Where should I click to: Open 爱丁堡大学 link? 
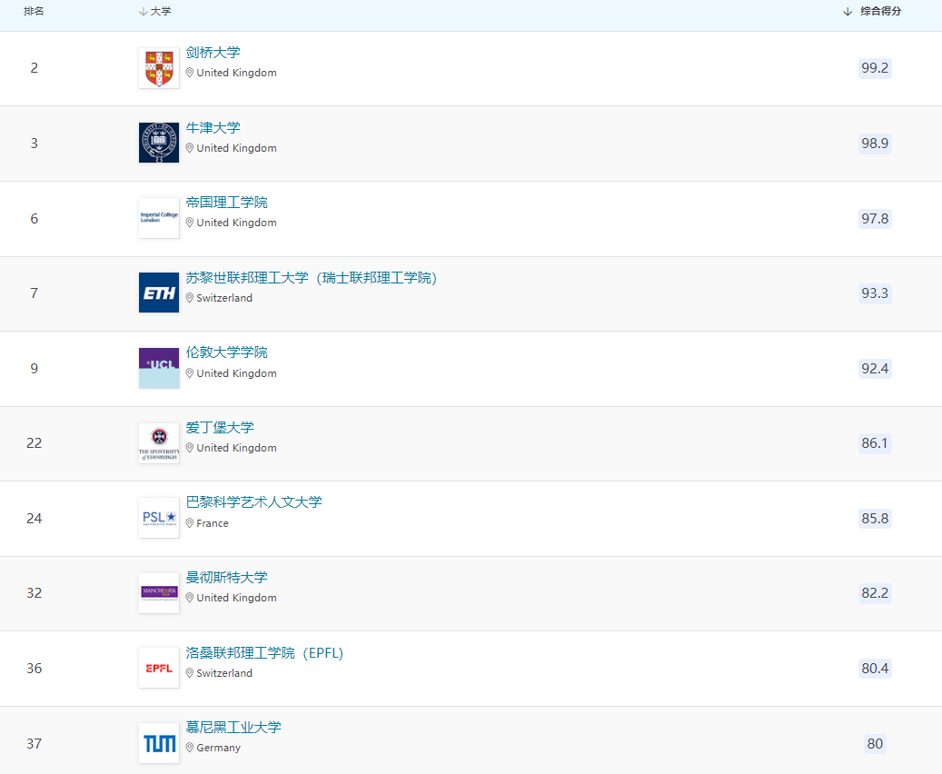pyautogui.click(x=220, y=427)
